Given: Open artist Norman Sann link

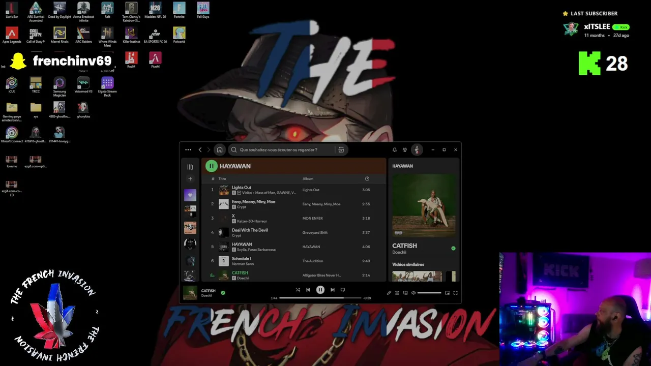Looking at the screenshot, I should tap(243, 264).
